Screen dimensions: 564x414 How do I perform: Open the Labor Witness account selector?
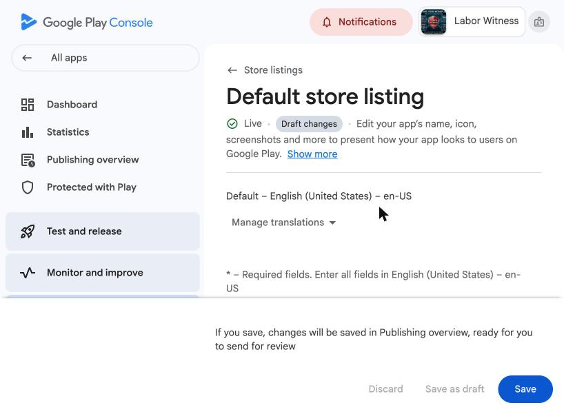tap(472, 22)
